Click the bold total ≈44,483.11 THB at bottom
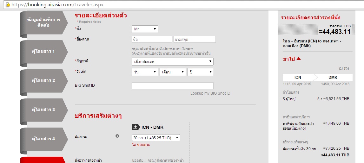Screen dimensions: 364x163 tap(335, 155)
